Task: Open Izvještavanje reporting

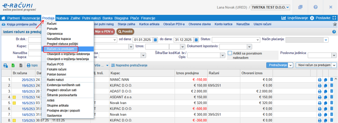Action: [294, 18]
